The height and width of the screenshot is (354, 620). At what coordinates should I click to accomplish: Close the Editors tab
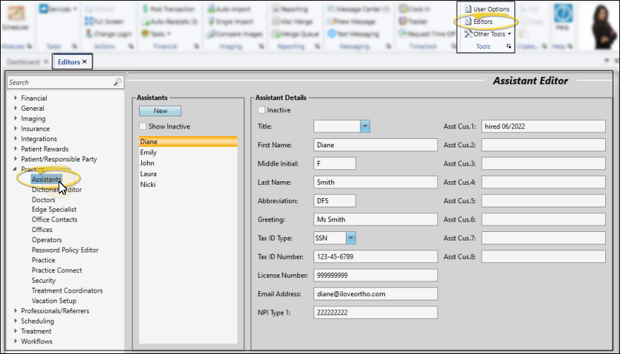pyautogui.click(x=84, y=61)
